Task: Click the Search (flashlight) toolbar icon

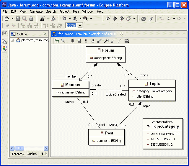Action: [151, 19]
